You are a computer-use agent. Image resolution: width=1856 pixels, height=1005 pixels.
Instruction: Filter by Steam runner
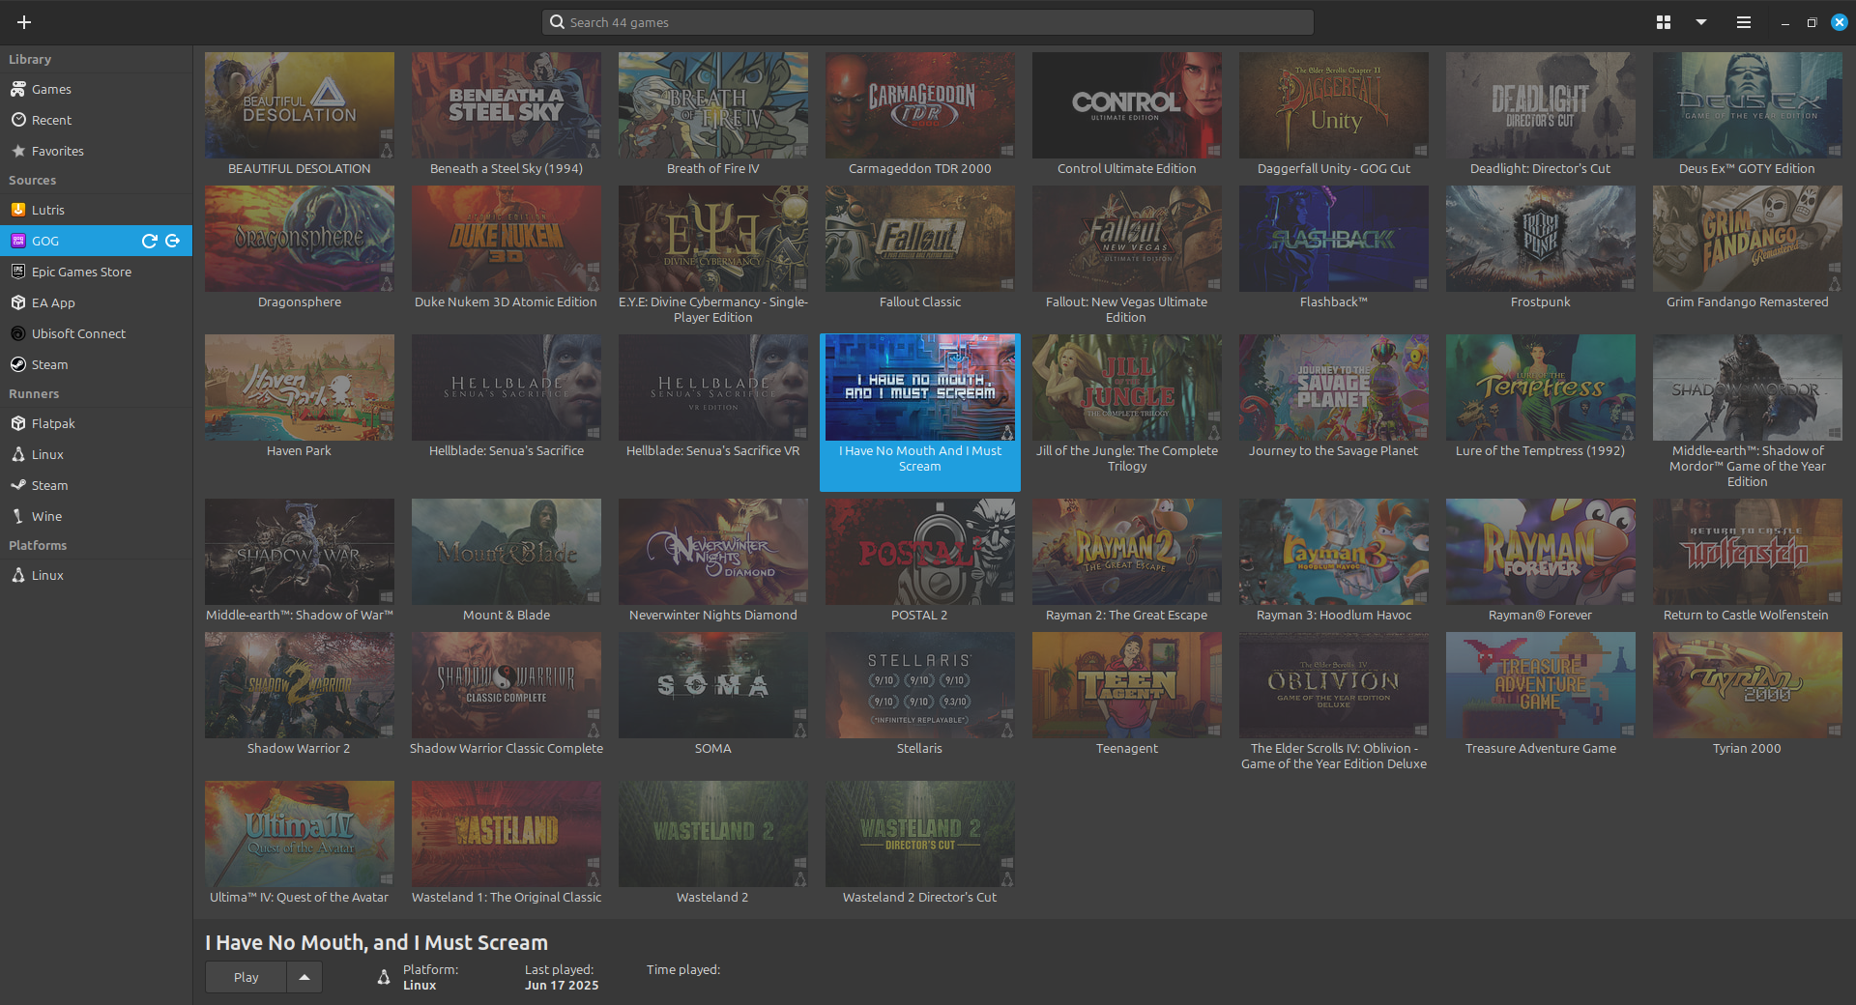click(96, 485)
